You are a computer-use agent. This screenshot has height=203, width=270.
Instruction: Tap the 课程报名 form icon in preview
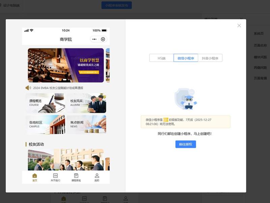click(x=76, y=176)
